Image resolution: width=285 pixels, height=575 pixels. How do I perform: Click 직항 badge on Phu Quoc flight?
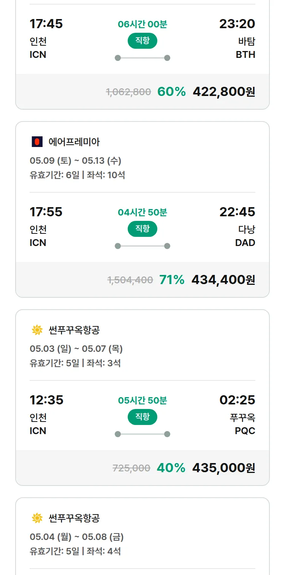[x=142, y=417]
